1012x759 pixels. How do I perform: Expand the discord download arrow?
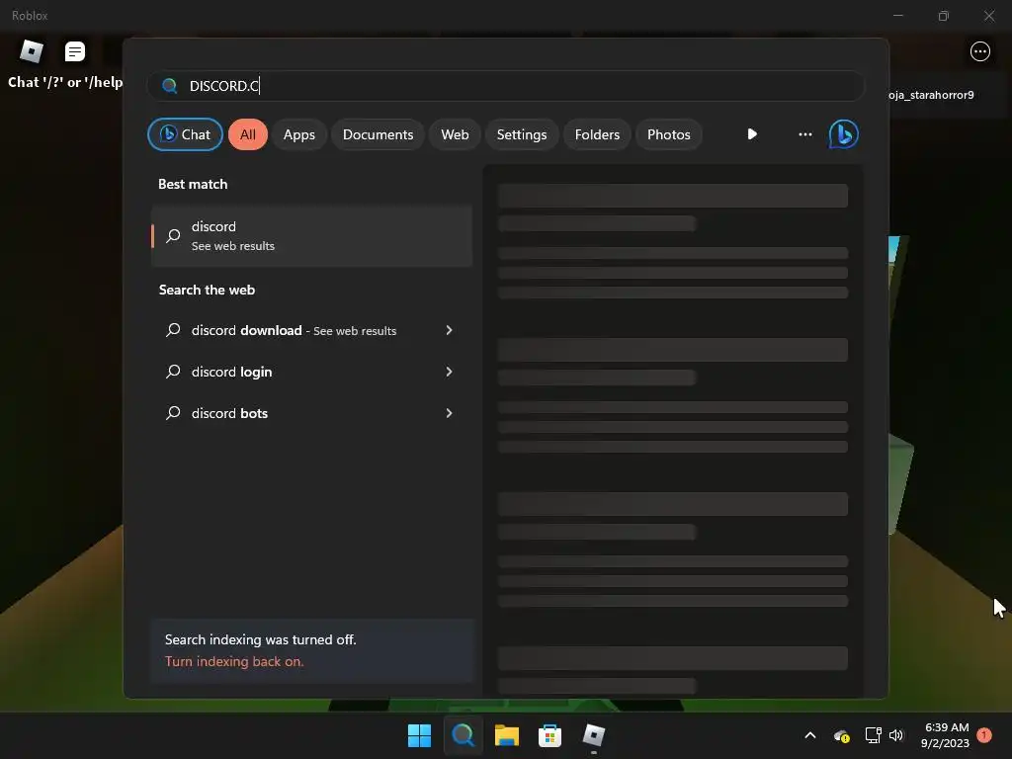pyautogui.click(x=450, y=330)
